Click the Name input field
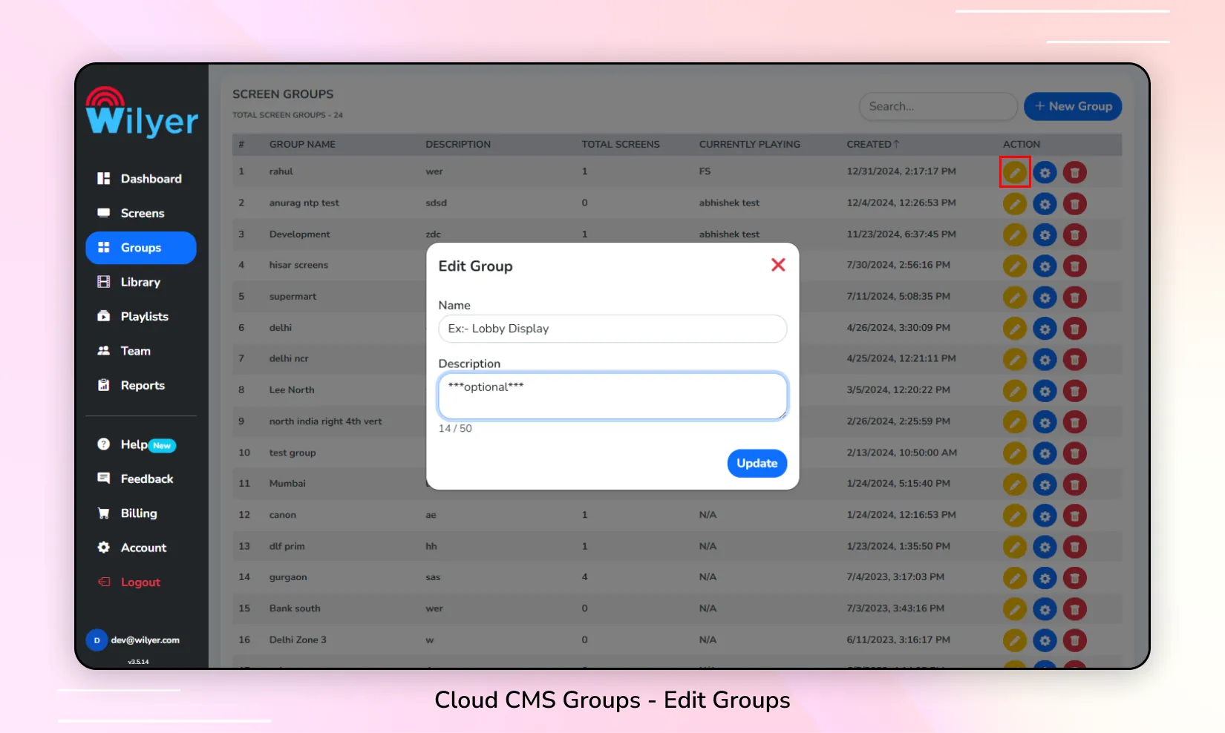1225x733 pixels. [x=612, y=329]
